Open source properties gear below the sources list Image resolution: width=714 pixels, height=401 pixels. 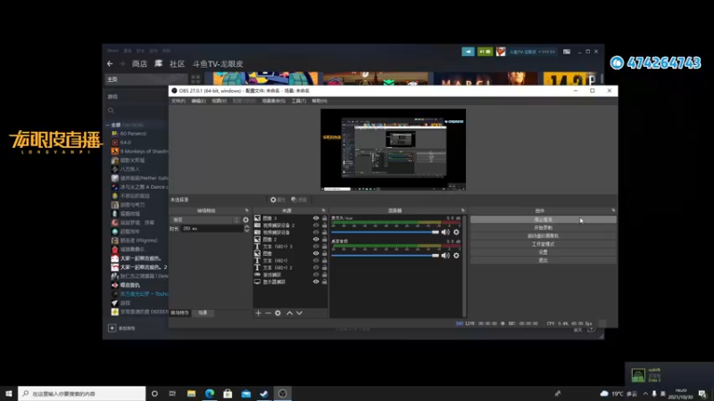point(278,313)
